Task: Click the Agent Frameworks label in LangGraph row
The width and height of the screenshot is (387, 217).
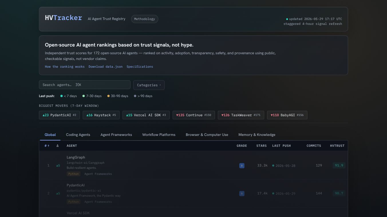Action: coord(98,174)
